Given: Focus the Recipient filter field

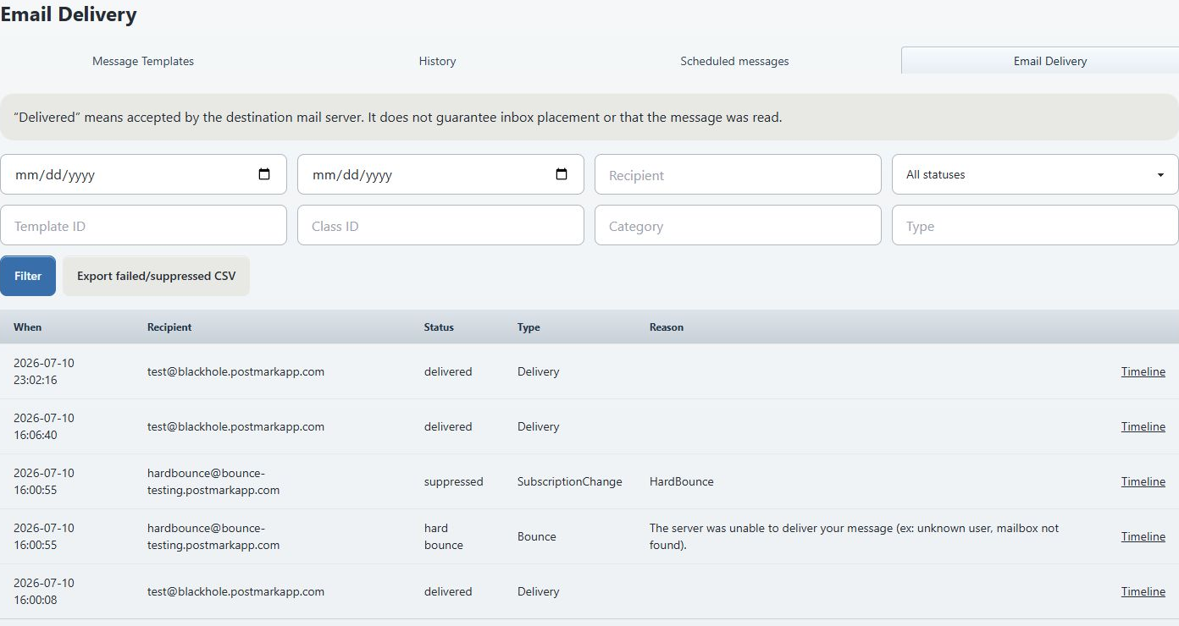Looking at the screenshot, I should (x=738, y=174).
